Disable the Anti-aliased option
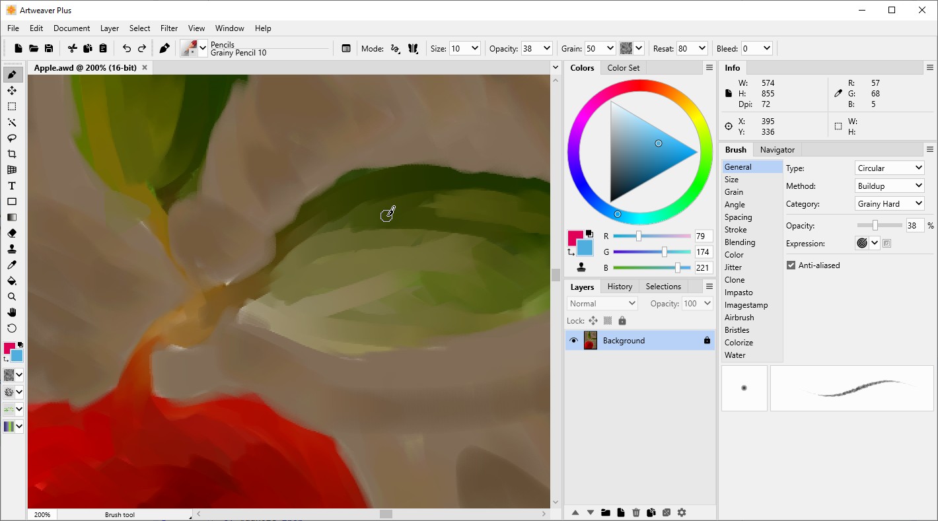The width and height of the screenshot is (938, 521). click(791, 265)
